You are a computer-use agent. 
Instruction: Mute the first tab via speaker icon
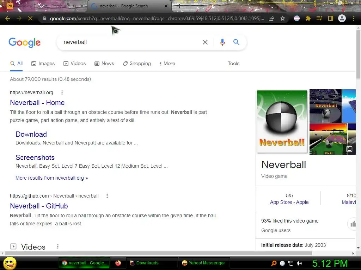pyautogui.click(x=74, y=6)
